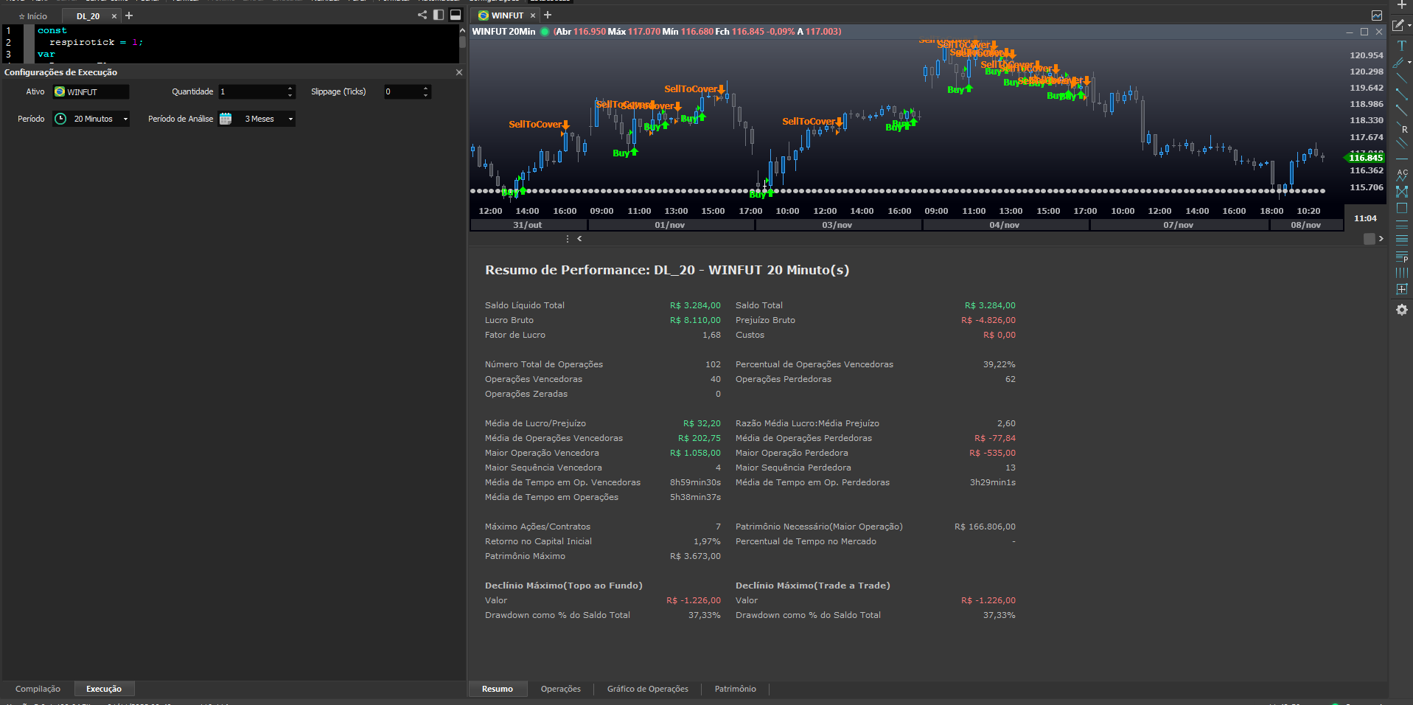The height and width of the screenshot is (705, 1413).
Task: Pick the Trendline drawing tool
Action: pyautogui.click(x=1403, y=78)
